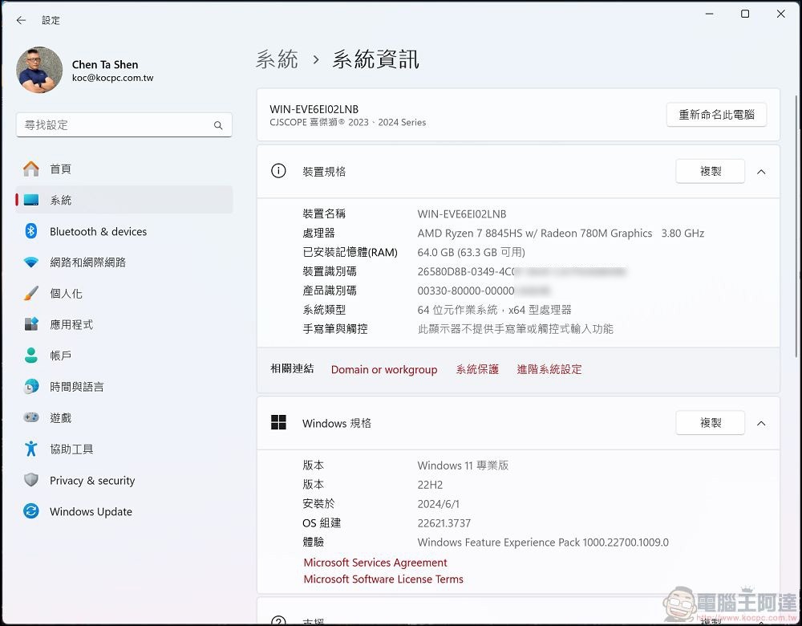Collapse the Windows 規格 section chevron

click(x=761, y=423)
